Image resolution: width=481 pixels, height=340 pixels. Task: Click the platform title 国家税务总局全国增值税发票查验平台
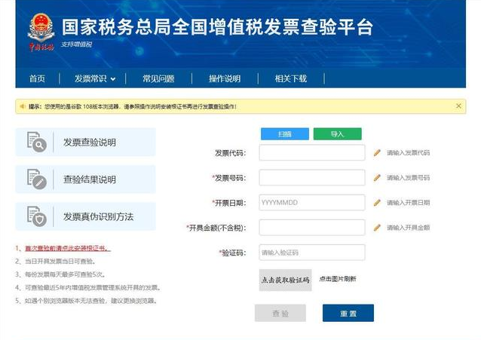217,27
